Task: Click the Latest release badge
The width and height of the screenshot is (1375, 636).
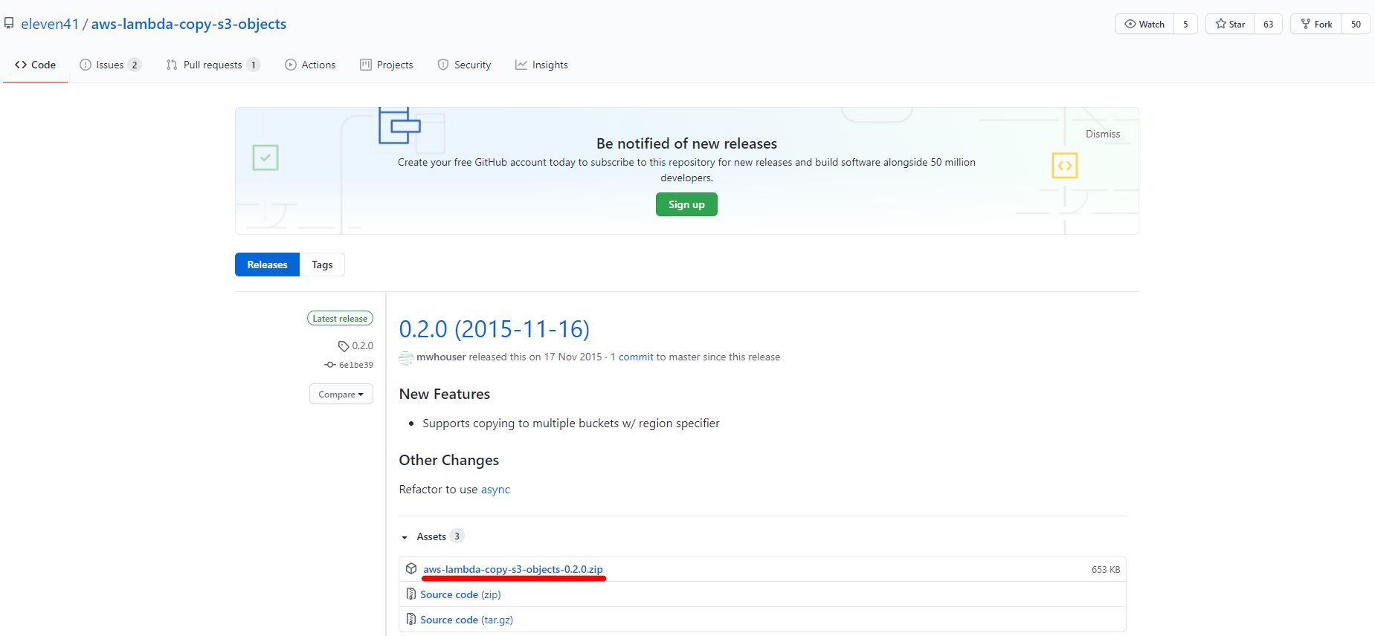Action: click(x=340, y=318)
